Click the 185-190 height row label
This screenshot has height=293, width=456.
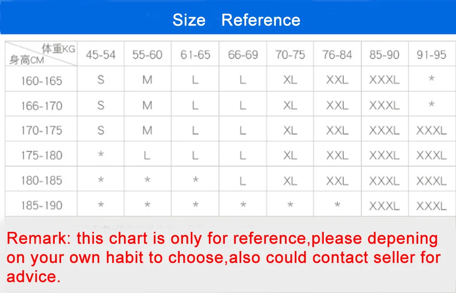click(41, 206)
